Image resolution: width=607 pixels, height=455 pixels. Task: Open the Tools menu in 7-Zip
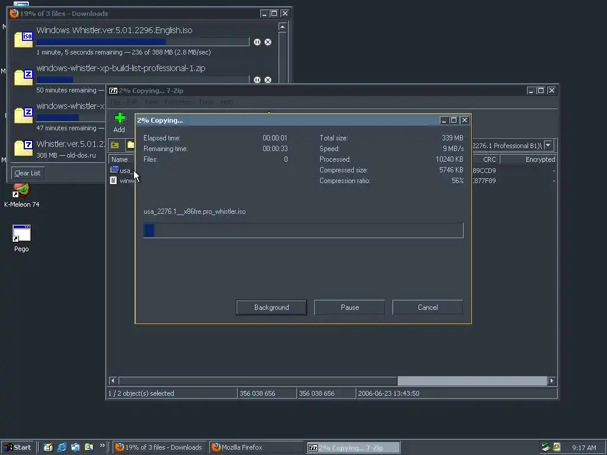pos(206,102)
